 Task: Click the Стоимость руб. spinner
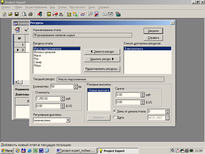coord(63,99)
